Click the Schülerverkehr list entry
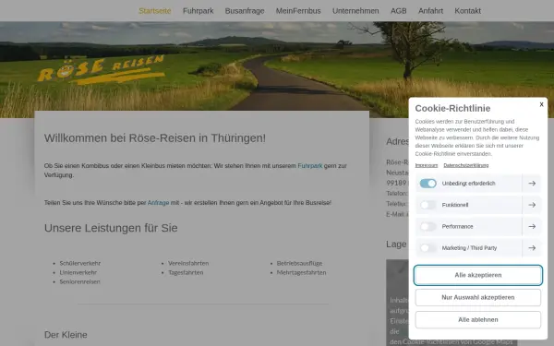This screenshot has height=346, width=554. (79, 263)
